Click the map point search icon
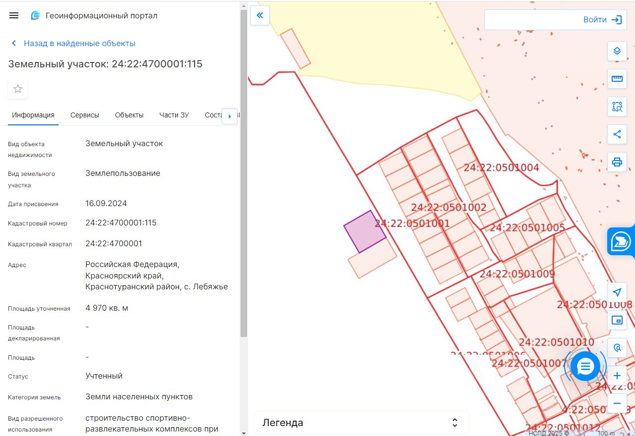The width and height of the screenshot is (635, 436). coord(617,348)
